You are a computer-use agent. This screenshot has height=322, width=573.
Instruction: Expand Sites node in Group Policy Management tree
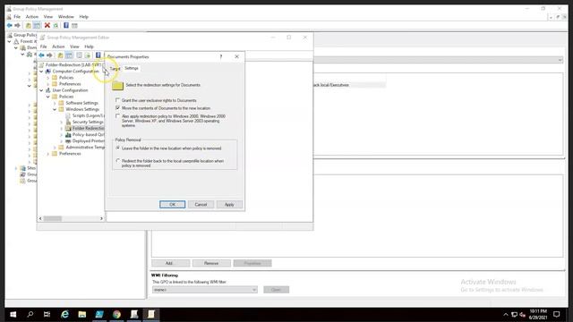point(16,168)
